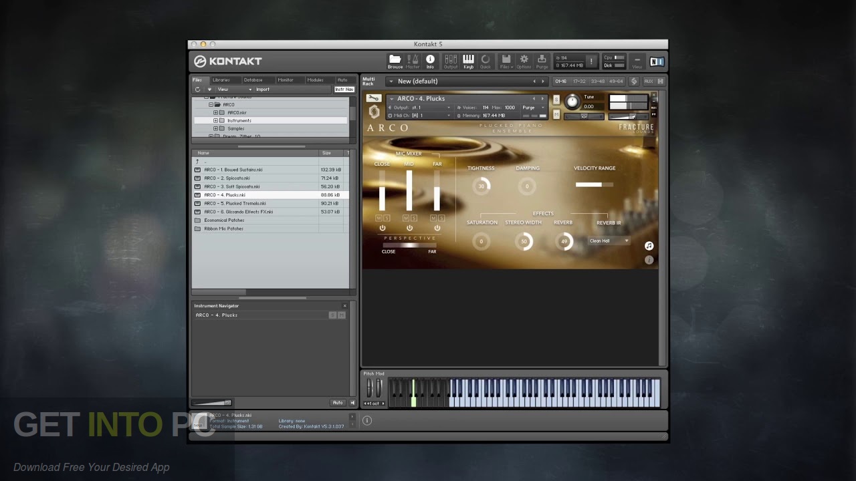Click the panic exclamation mark button
856x481 pixels.
[x=591, y=61]
